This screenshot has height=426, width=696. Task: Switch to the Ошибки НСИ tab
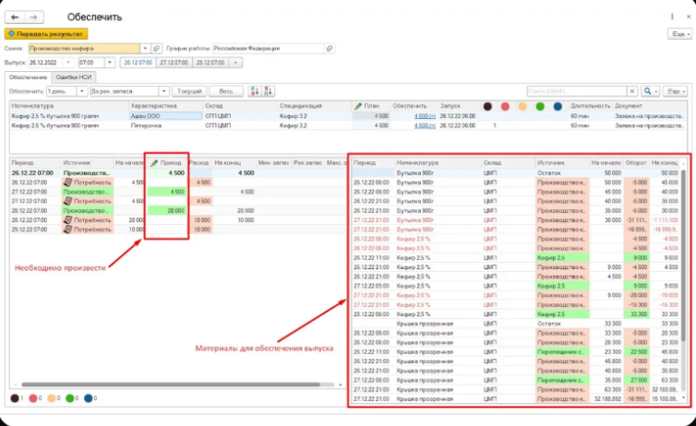(70, 77)
